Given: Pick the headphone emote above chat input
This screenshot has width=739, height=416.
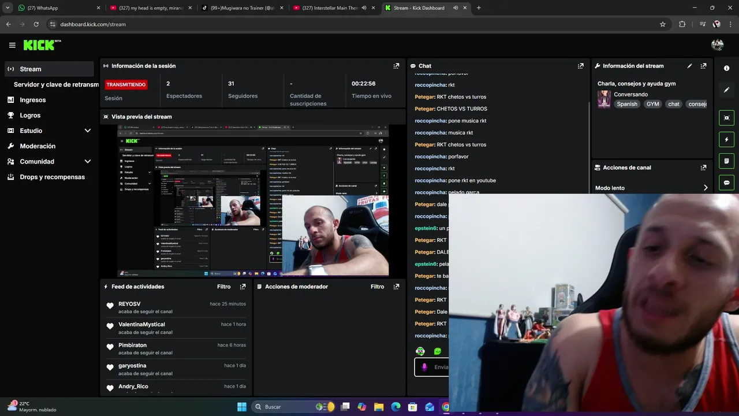Looking at the screenshot, I should [420, 351].
